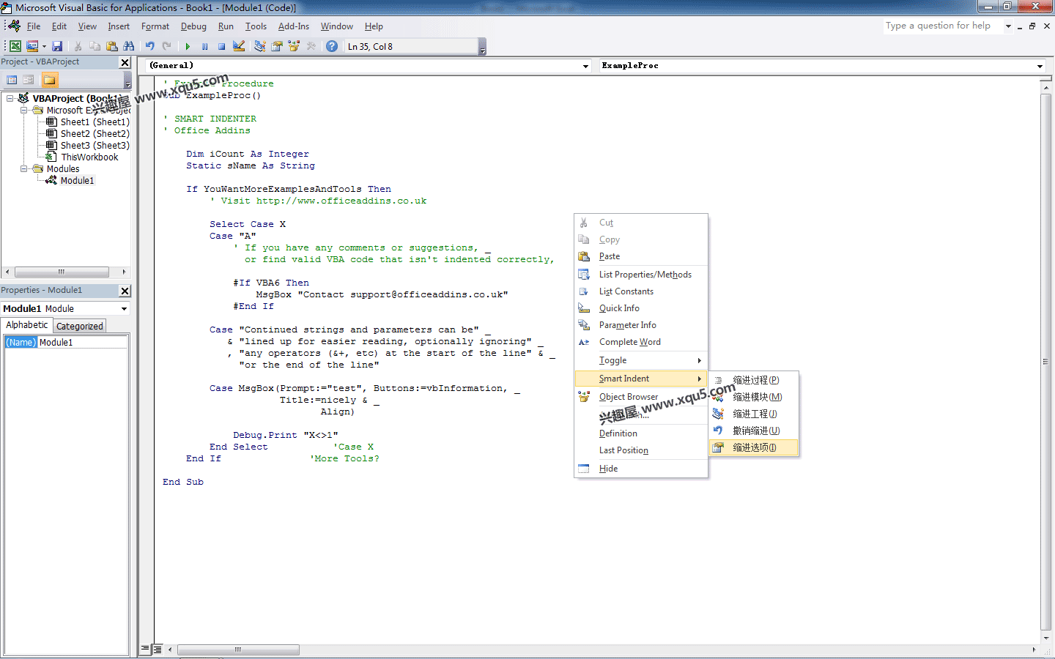Click View Object icon in Project panel
Viewport: 1055px width, 659px height.
pyautogui.click(x=29, y=80)
